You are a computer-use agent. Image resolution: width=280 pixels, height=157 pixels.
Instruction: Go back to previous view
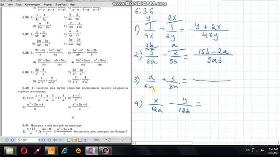tap(55, 140)
